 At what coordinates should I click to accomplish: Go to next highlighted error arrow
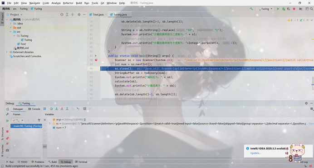click(312, 20)
